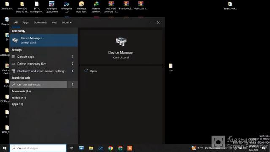This screenshot has height=152, width=270.
Task: Select the Odin3_v3.1 archive on desktop
Action: [x=140, y=6]
